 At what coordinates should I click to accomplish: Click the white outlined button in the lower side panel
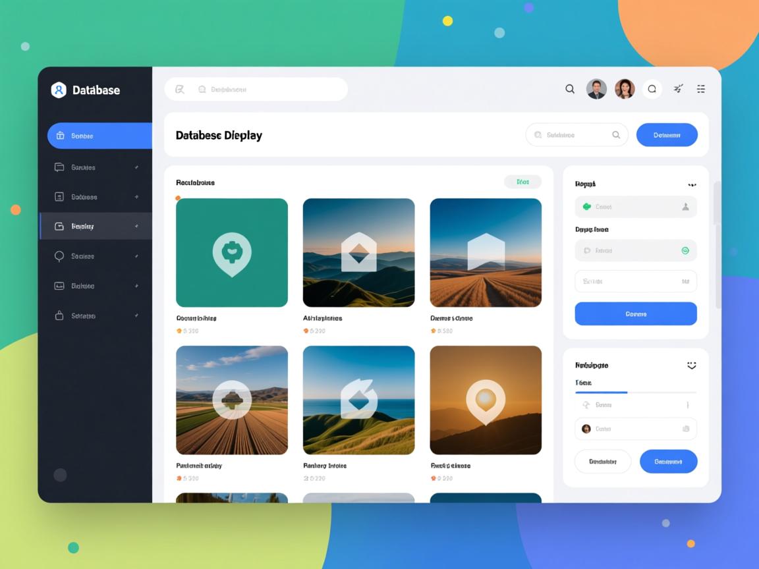click(602, 462)
